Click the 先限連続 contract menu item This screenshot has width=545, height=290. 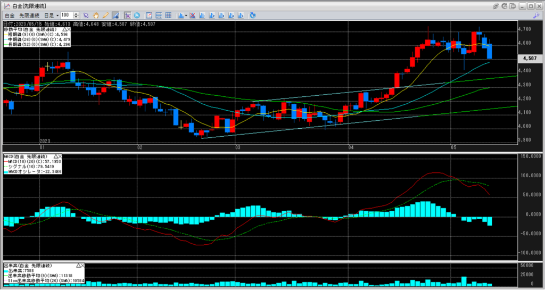tap(30, 15)
